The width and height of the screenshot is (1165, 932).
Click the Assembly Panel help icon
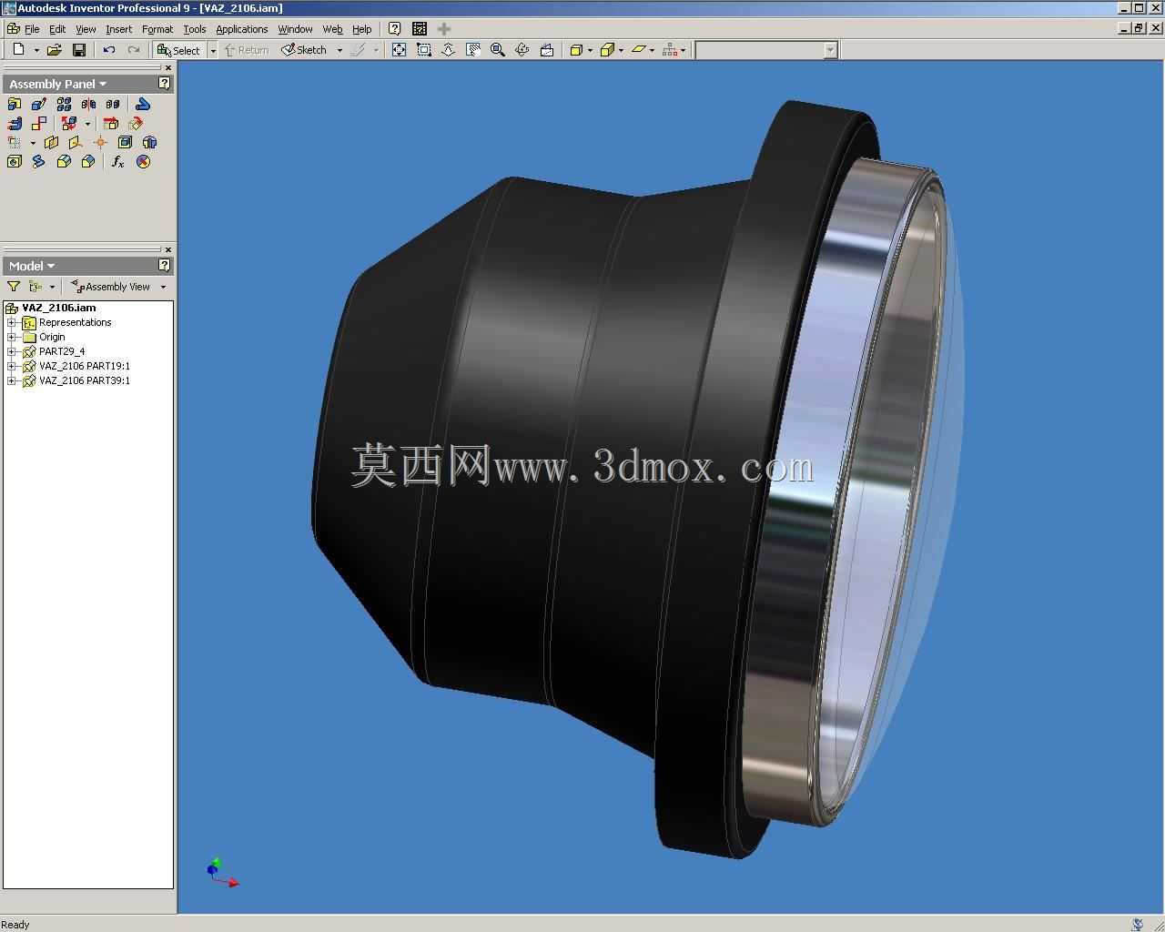(164, 84)
